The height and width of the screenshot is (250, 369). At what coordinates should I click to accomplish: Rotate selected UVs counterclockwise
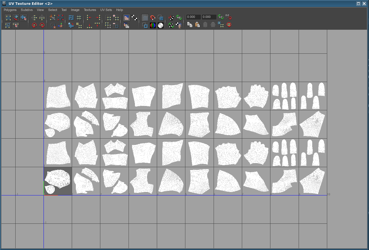click(34, 25)
